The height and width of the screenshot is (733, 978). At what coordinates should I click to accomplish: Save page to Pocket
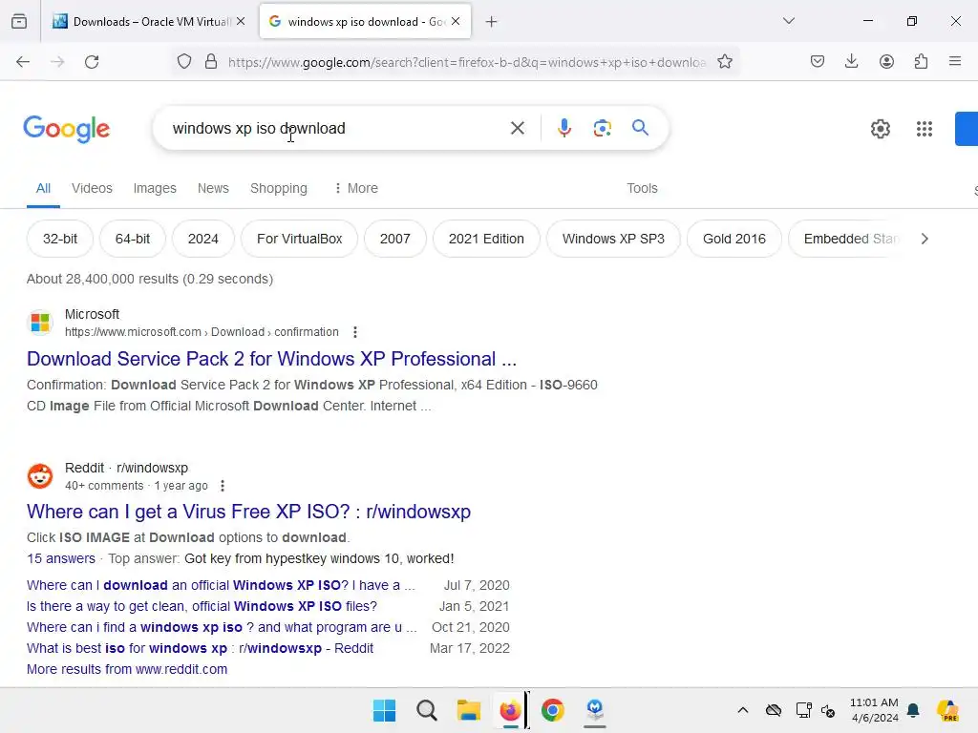[x=818, y=62]
